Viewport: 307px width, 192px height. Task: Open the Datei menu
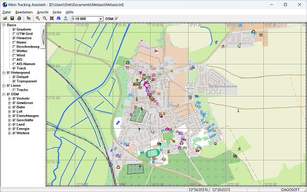tap(7, 11)
